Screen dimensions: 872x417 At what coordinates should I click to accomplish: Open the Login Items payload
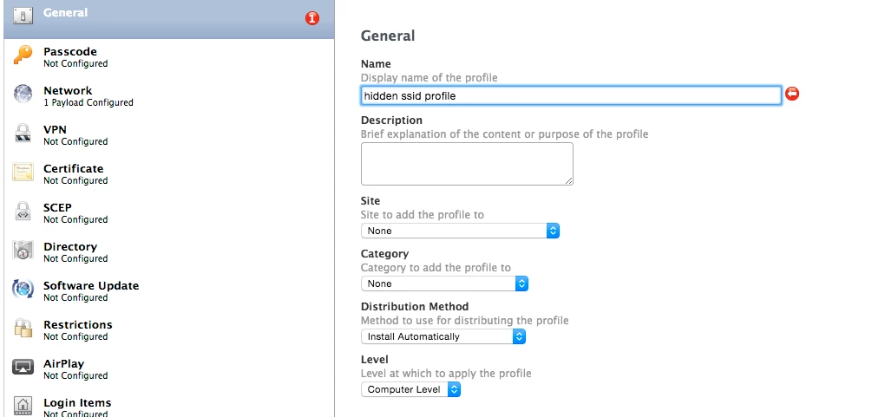[77, 403]
